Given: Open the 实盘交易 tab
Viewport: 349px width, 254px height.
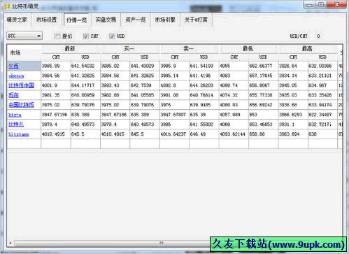Looking at the screenshot, I should pos(106,20).
